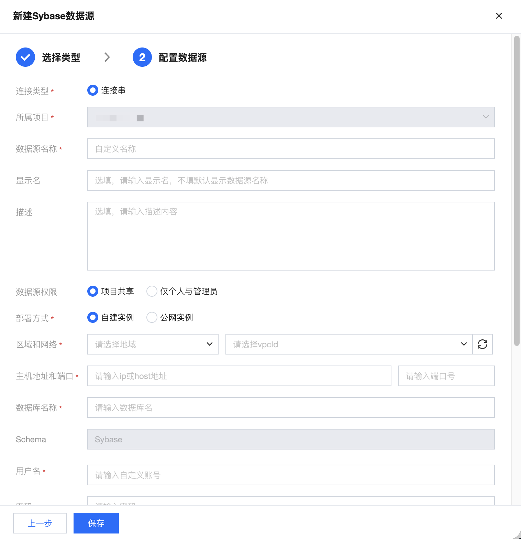Click into the 描述 text area
This screenshot has height=539, width=521.
[291, 236]
